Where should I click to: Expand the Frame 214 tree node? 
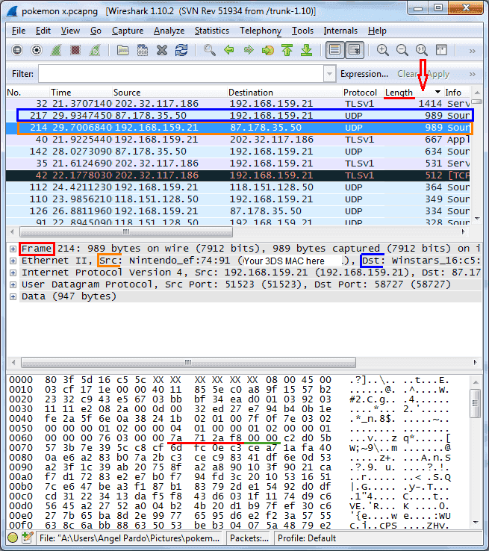13,249
